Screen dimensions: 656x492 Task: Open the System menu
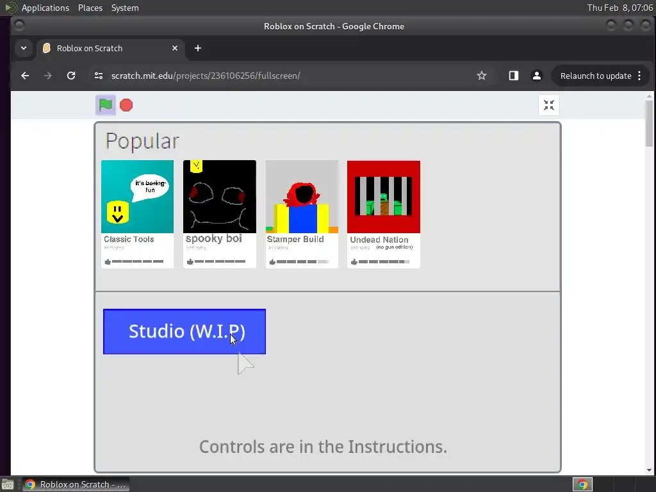pos(125,8)
